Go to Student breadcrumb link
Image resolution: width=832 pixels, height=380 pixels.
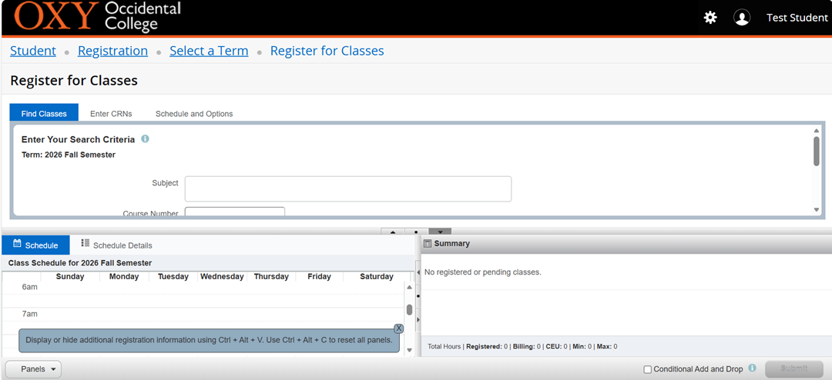[x=33, y=51]
